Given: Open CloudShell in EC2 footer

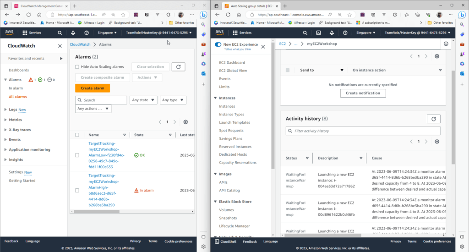Looking at the screenshot, I should point(225,241).
